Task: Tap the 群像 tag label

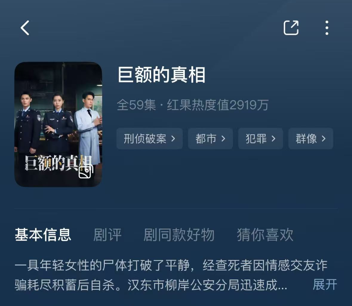Action: 306,138
